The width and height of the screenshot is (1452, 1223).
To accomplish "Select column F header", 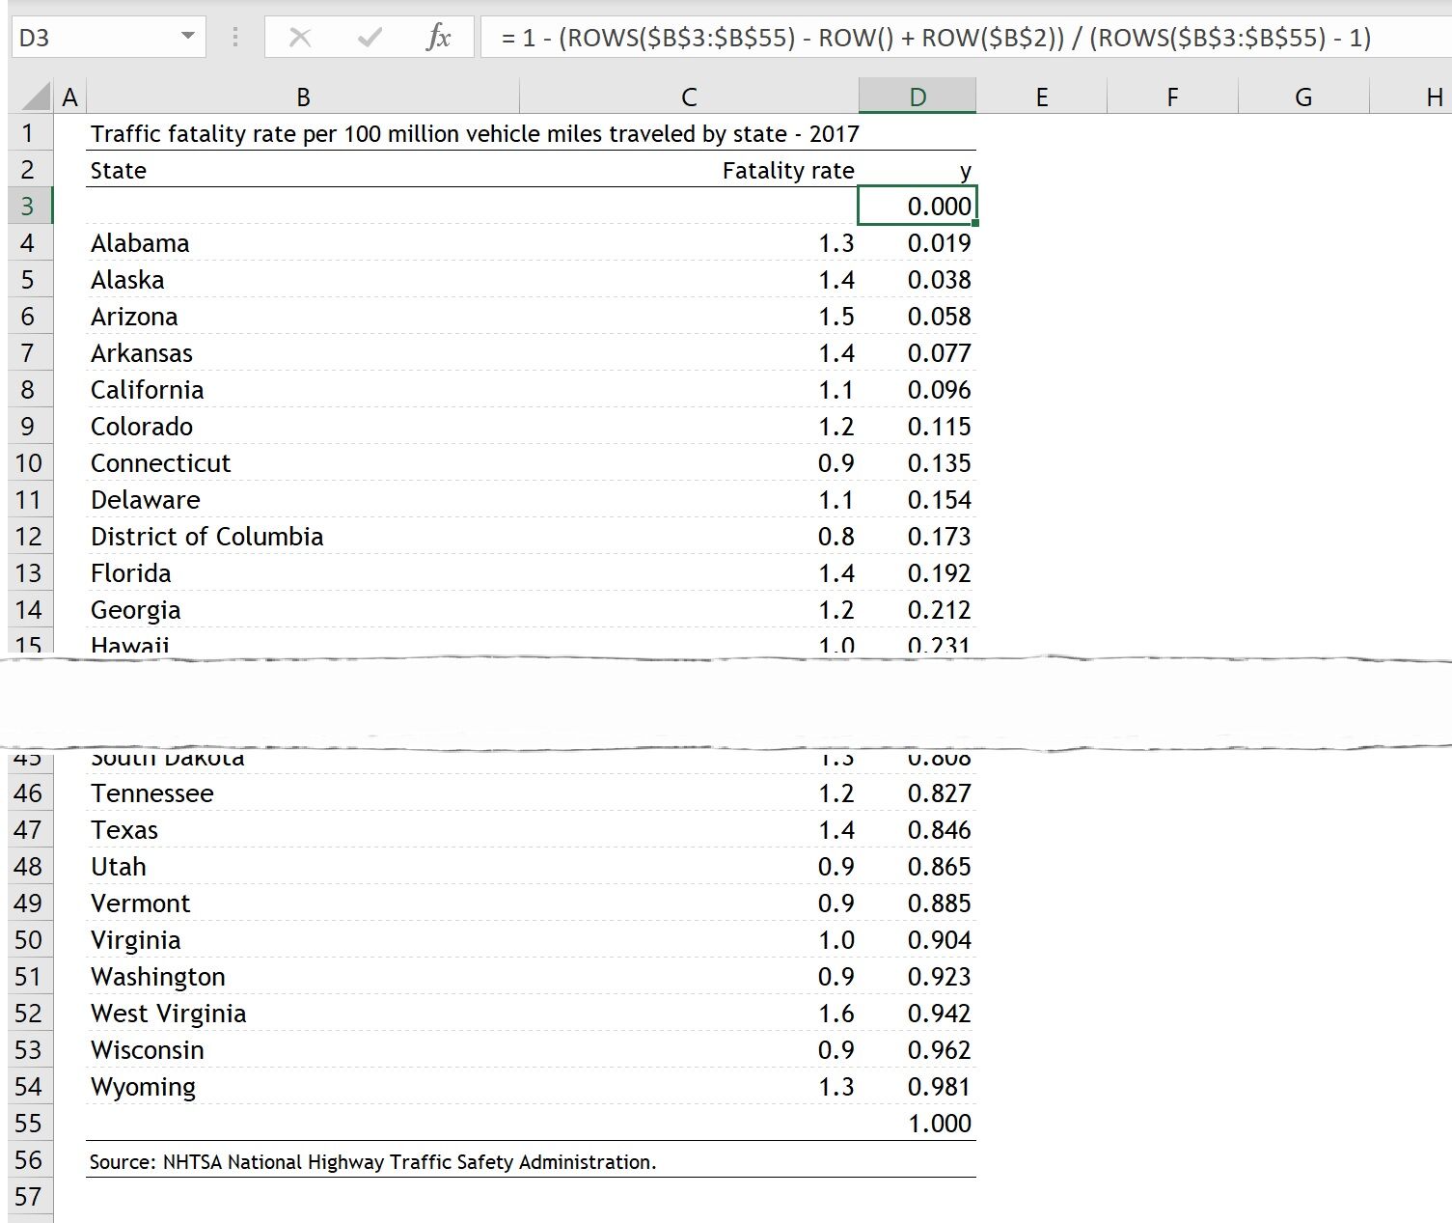I will click(1172, 97).
